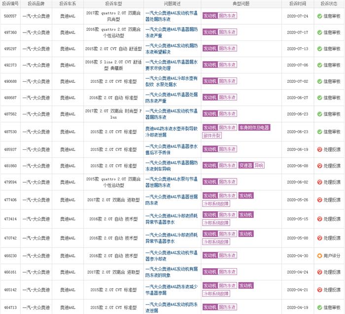The image size is (345, 314).
Task: Click red feedback icon for complaint 477406
Action: [x=319, y=200]
